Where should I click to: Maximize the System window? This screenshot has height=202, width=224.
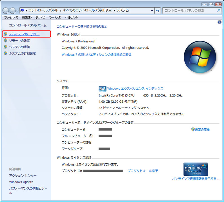(x=211, y=4)
